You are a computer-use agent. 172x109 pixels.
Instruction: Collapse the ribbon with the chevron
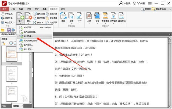(170, 9)
